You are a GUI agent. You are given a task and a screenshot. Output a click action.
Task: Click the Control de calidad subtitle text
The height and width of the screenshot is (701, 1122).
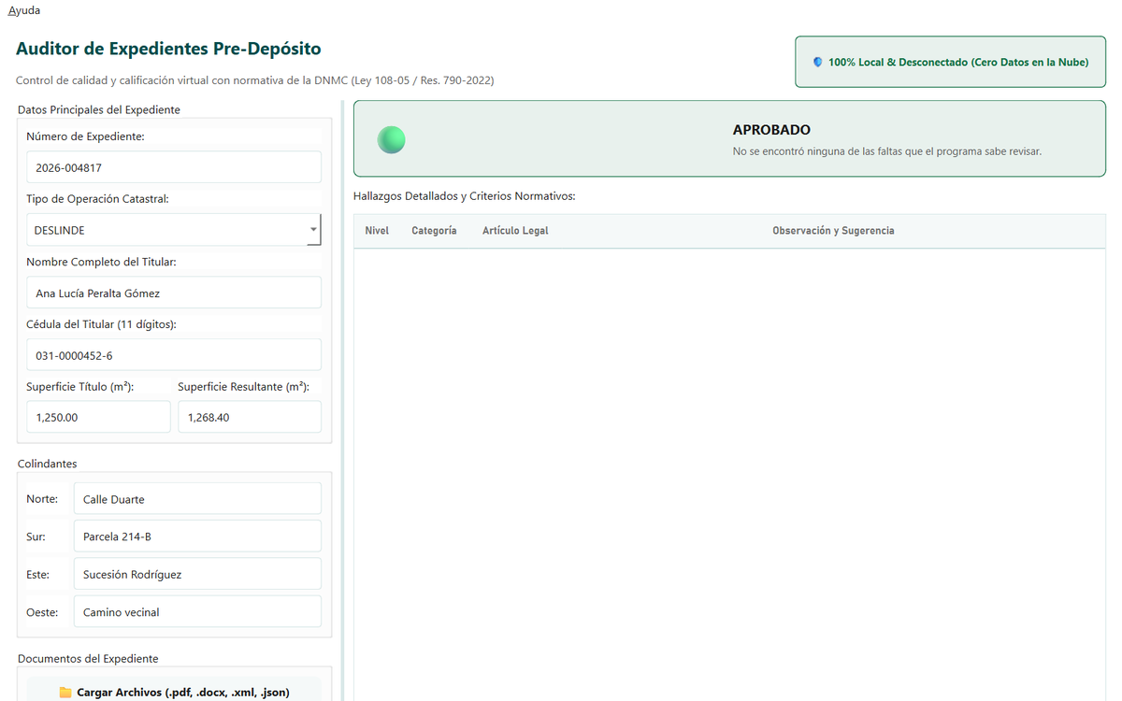255,80
